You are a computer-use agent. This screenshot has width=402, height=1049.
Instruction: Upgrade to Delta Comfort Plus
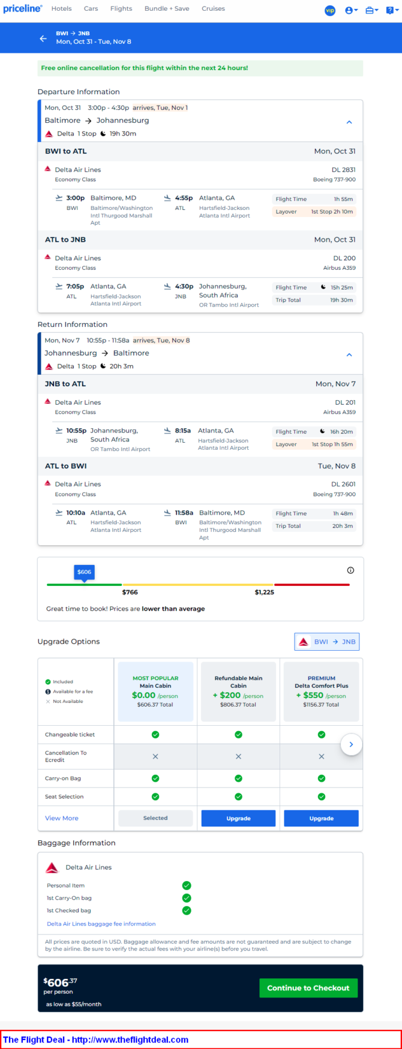tap(321, 818)
